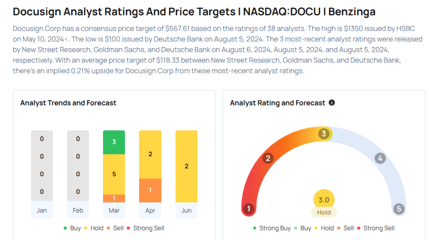Image resolution: width=429 pixels, height=240 pixels.
Task: Click the highlighted gauge marker 3
Action: pos(323,134)
